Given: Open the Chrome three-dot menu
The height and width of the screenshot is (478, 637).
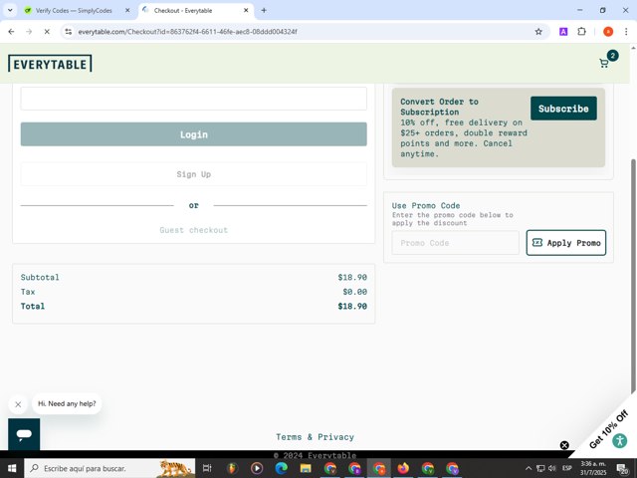Looking at the screenshot, I should (x=626, y=32).
